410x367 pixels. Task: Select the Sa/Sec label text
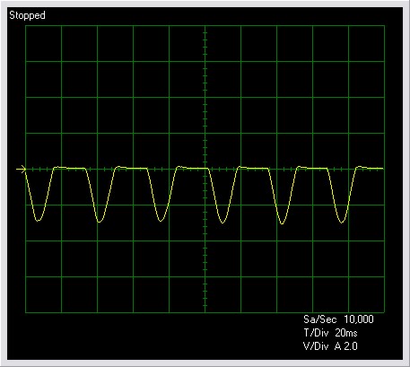320,319
